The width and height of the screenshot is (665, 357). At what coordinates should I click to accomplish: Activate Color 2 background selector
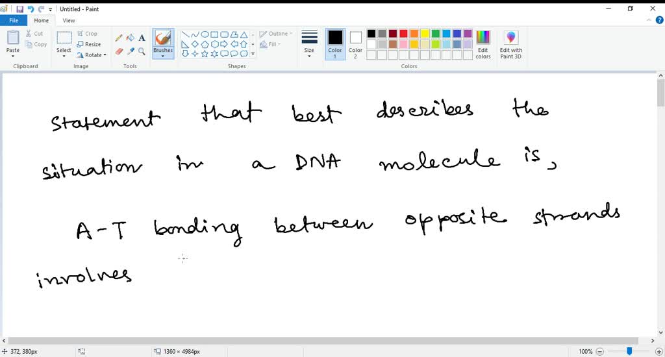pyautogui.click(x=355, y=44)
